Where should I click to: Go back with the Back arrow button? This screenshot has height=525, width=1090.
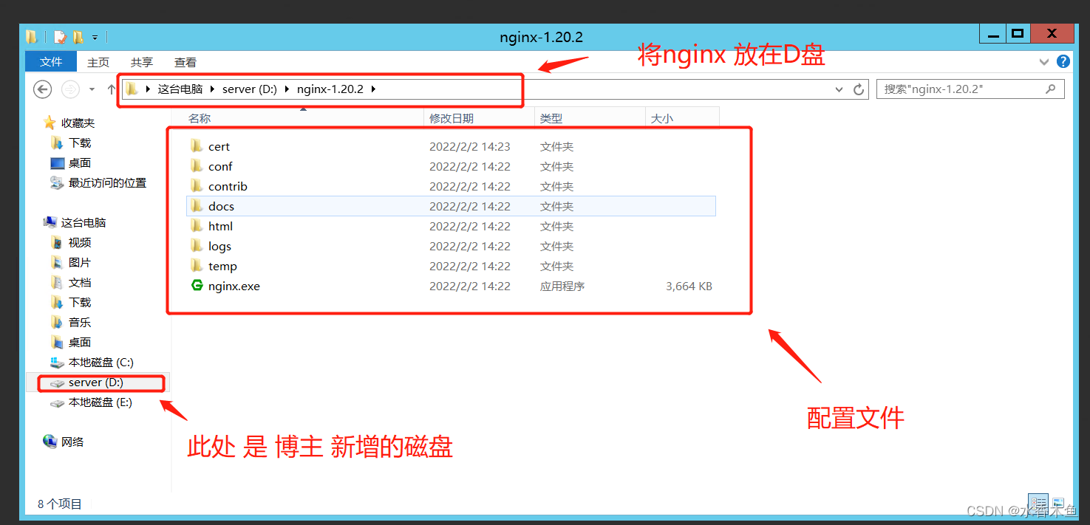(x=43, y=89)
